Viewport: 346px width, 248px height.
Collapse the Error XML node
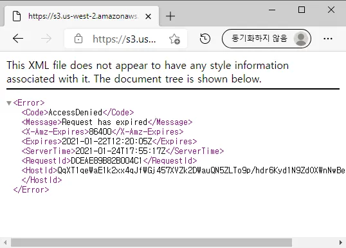click(9, 103)
